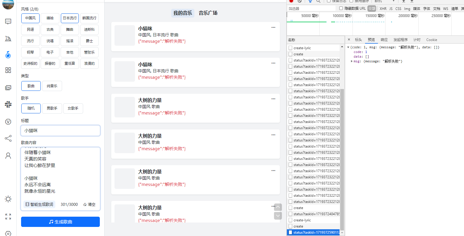Filter network requests by Img

pos(407,8)
